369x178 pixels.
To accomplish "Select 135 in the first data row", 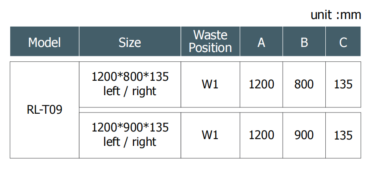I will (x=343, y=84).
